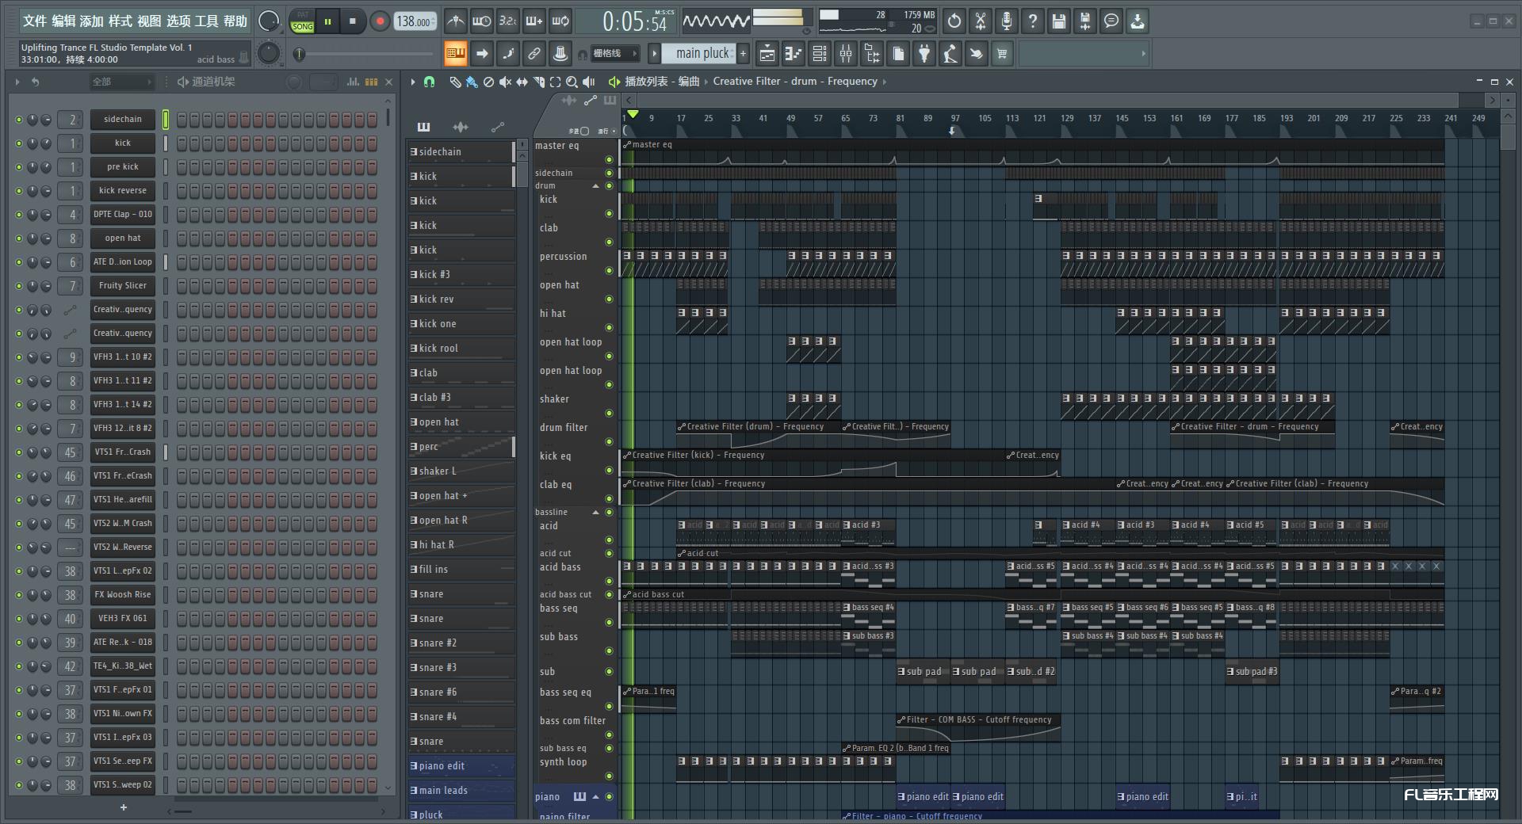The height and width of the screenshot is (824, 1522).
Task: Select the playlist draw pencil tool
Action: [x=455, y=82]
